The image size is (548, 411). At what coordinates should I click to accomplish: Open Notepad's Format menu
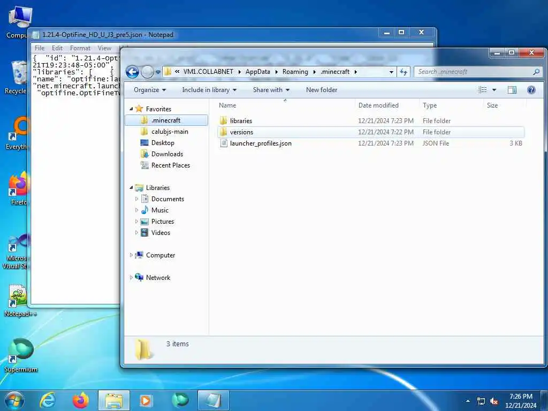click(80, 48)
